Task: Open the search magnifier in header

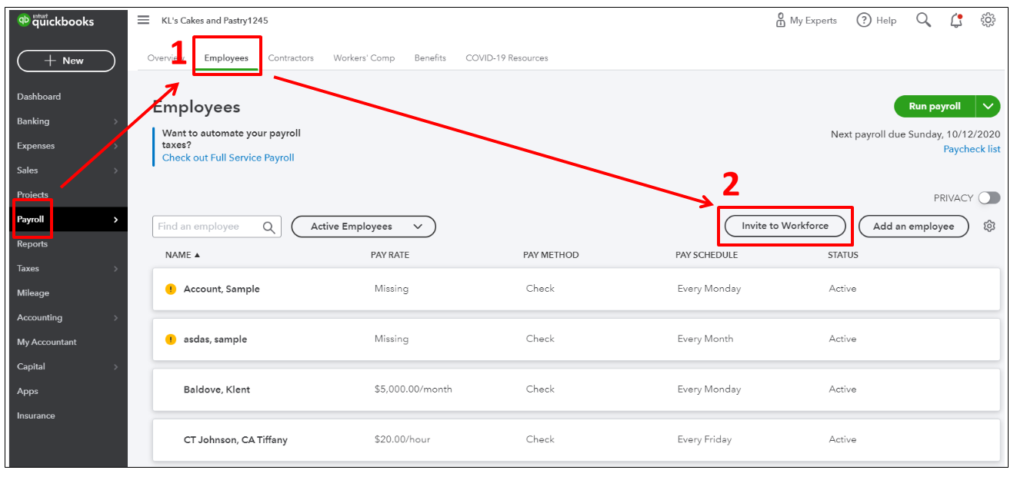Action: coord(924,21)
